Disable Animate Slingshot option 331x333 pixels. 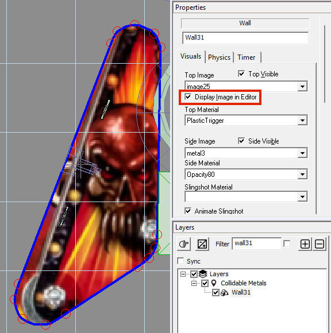click(x=188, y=211)
